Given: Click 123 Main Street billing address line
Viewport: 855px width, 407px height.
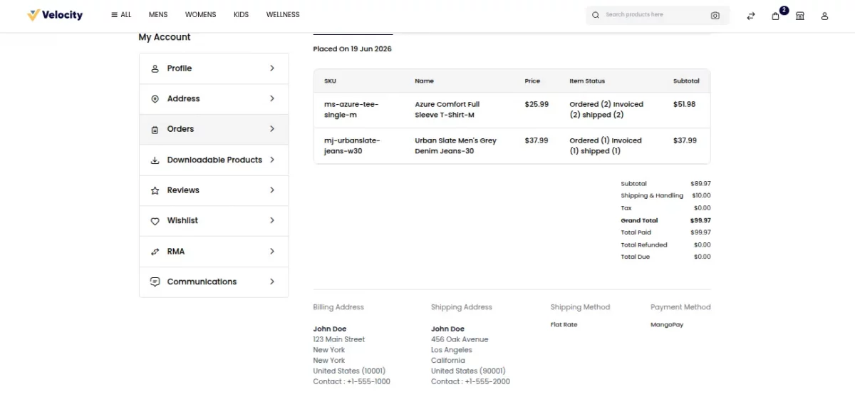Looking at the screenshot, I should pyautogui.click(x=338, y=340).
